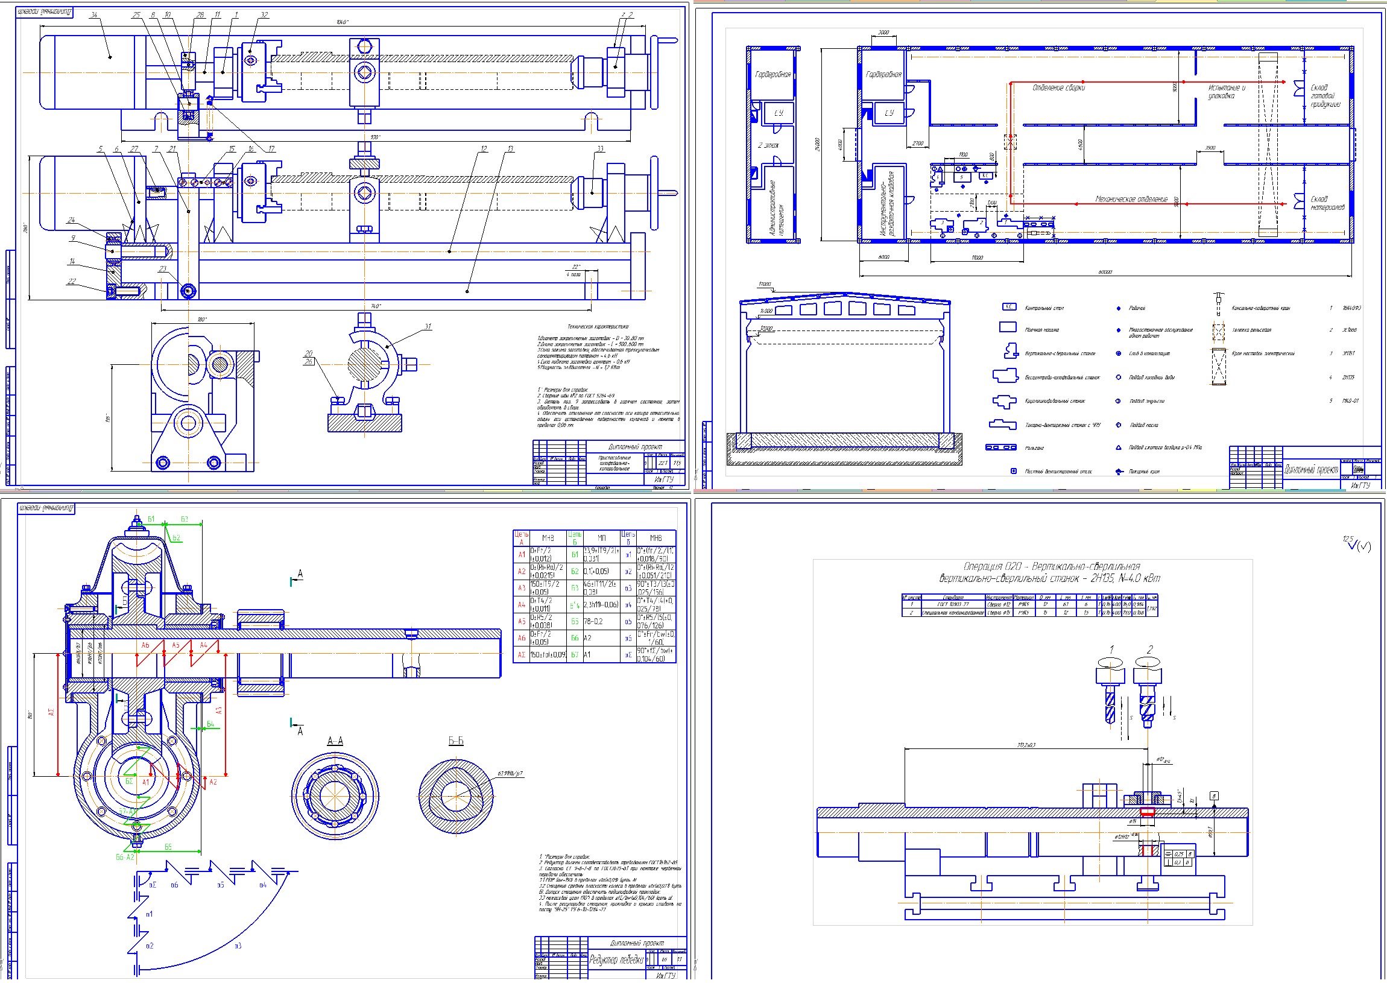Viewport: 1387px width, 983px height.
Task: Click the local ventilation exhaust legend symbol
Action: pyautogui.click(x=1014, y=471)
